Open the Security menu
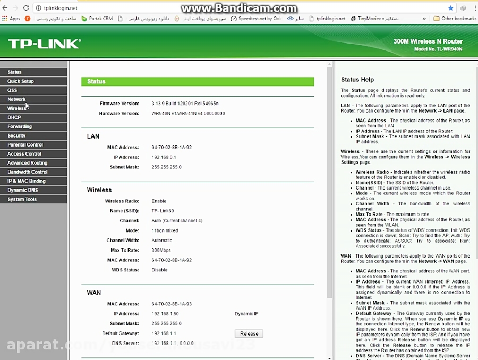Viewport: 478px width, 360px height. tap(33, 135)
